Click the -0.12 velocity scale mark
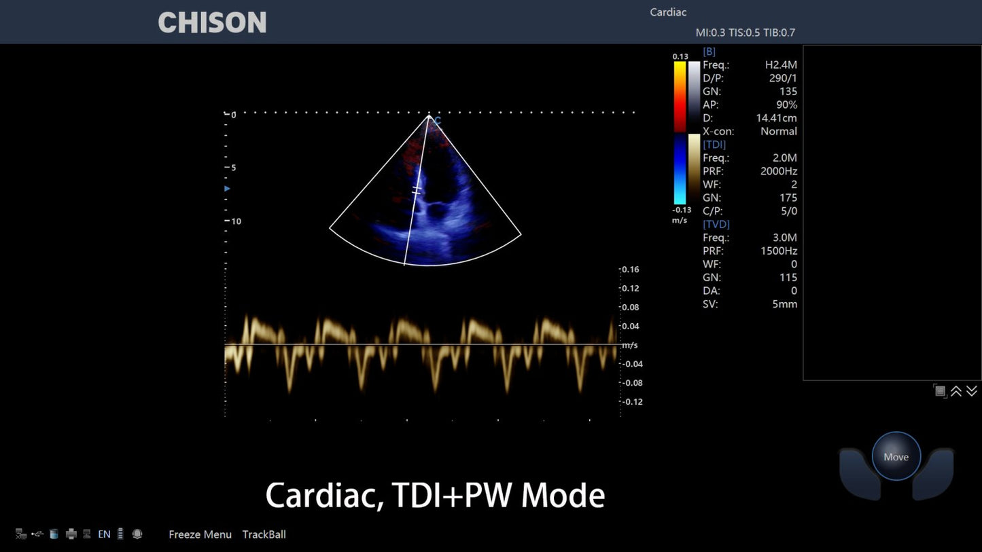This screenshot has width=982, height=552. click(x=633, y=402)
